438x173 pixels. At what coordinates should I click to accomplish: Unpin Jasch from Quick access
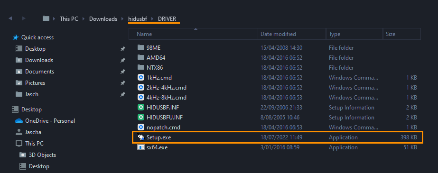[122, 95]
